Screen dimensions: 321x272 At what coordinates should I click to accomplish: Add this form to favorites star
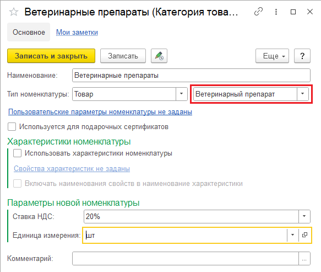14,12
